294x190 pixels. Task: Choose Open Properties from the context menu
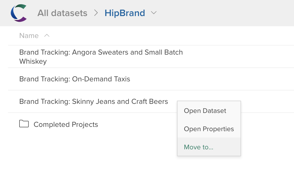(209, 129)
